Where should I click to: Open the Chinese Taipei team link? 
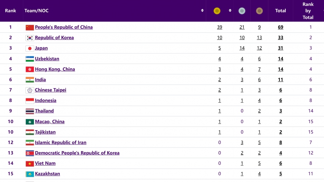coord(50,90)
